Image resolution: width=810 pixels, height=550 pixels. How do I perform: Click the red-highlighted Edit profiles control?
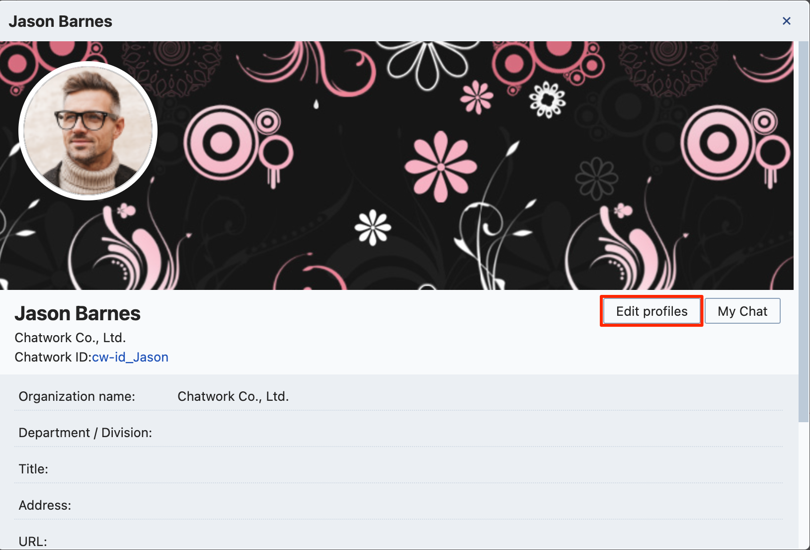651,311
